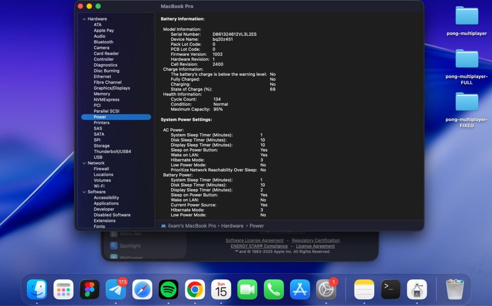Open the Trash in Dock
The height and width of the screenshot is (306, 492).
click(x=454, y=289)
